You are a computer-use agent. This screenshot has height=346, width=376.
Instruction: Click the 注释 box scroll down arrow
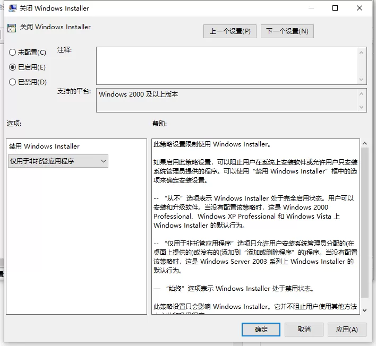click(361, 79)
